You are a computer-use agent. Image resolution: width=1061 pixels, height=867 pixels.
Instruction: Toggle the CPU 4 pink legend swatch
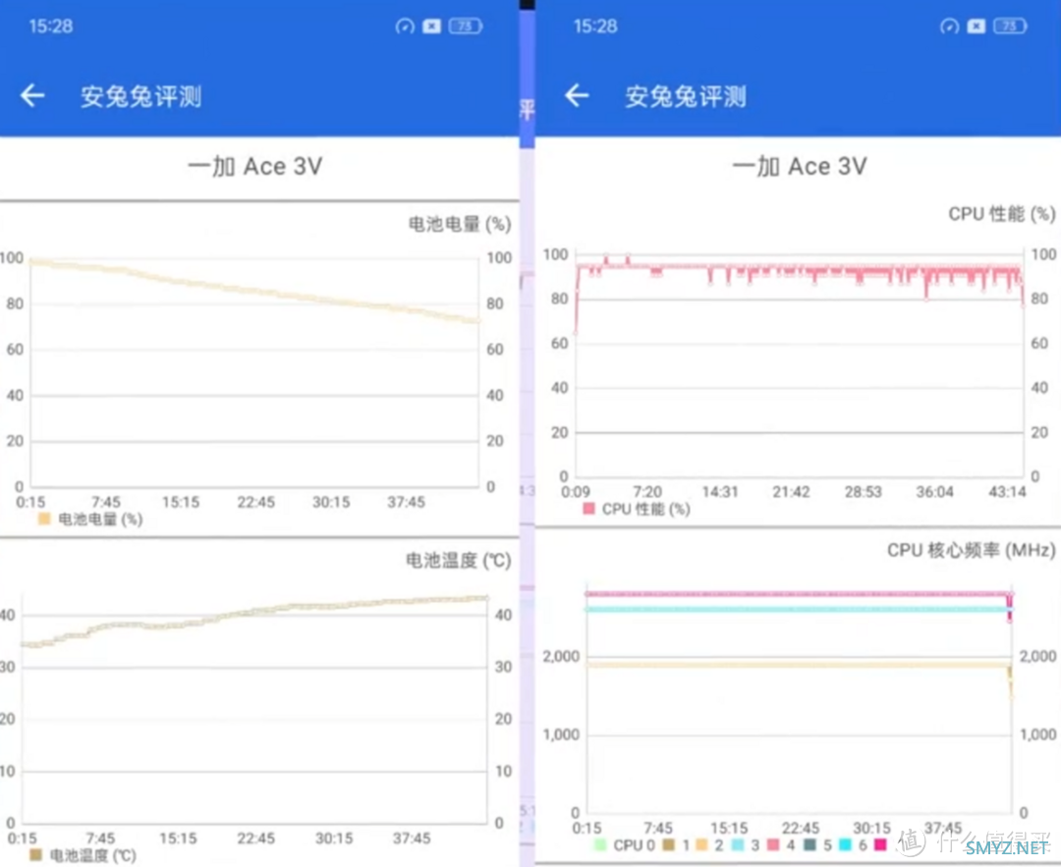[x=773, y=844]
